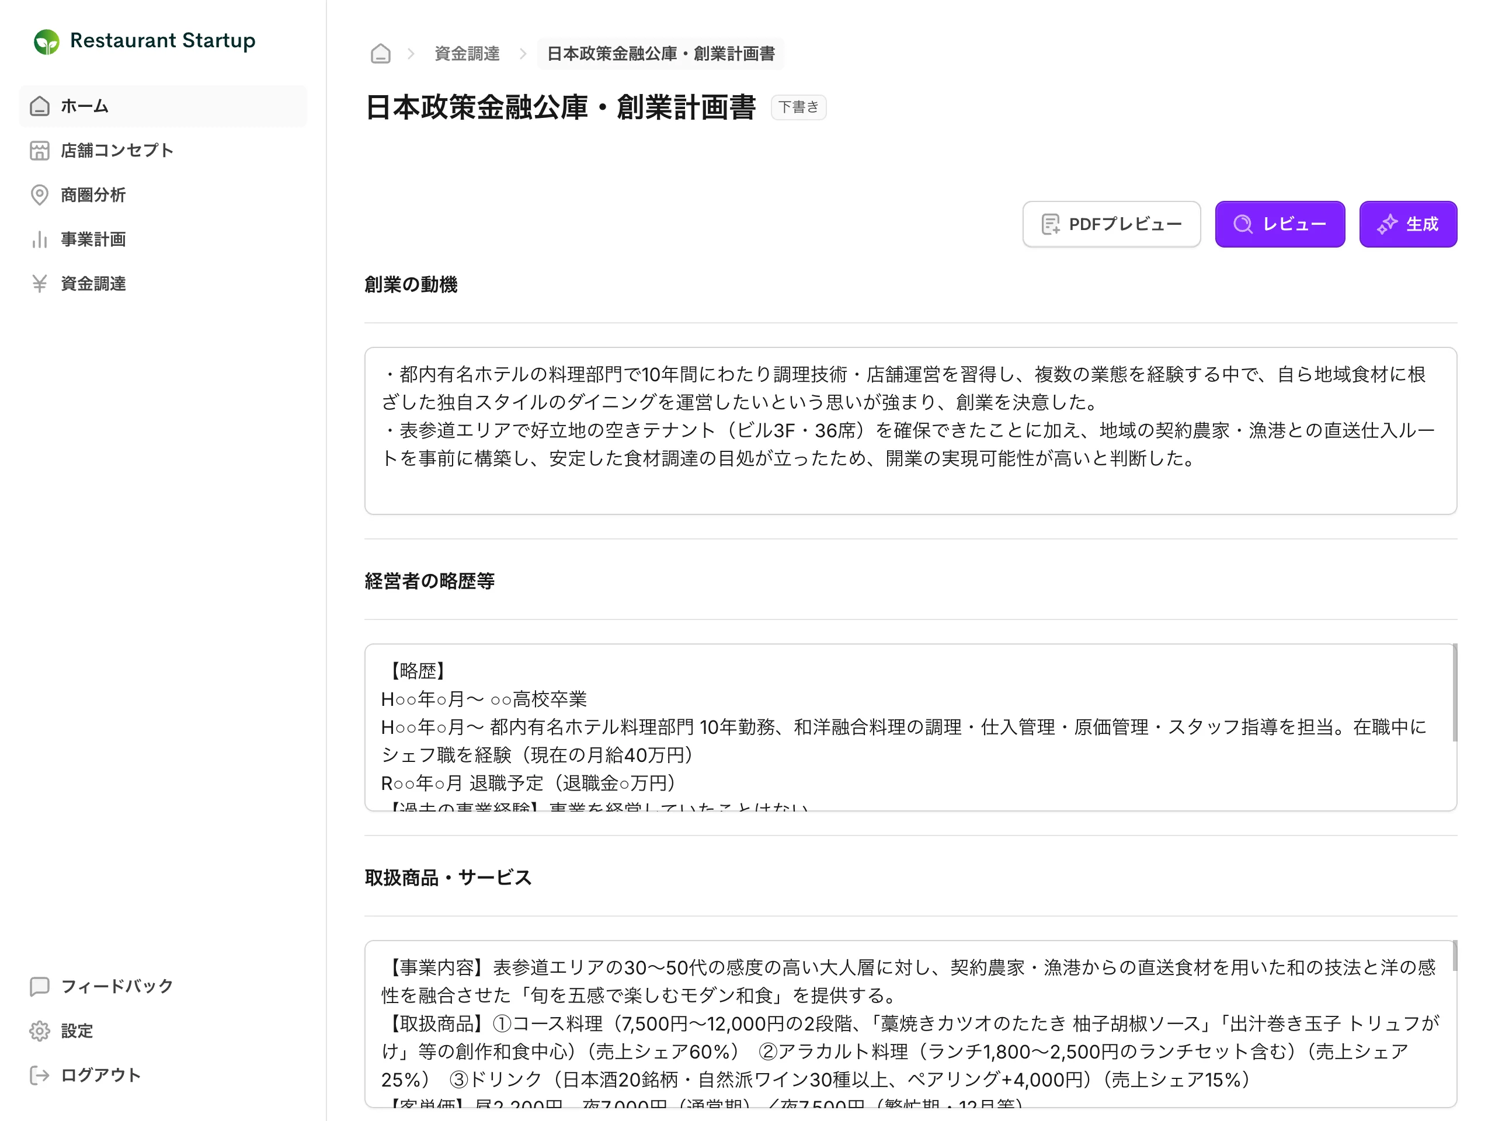Click the line 'H○○年○月〜 ○○高校卒業'
This screenshot has width=1495, height=1121.
(484, 699)
